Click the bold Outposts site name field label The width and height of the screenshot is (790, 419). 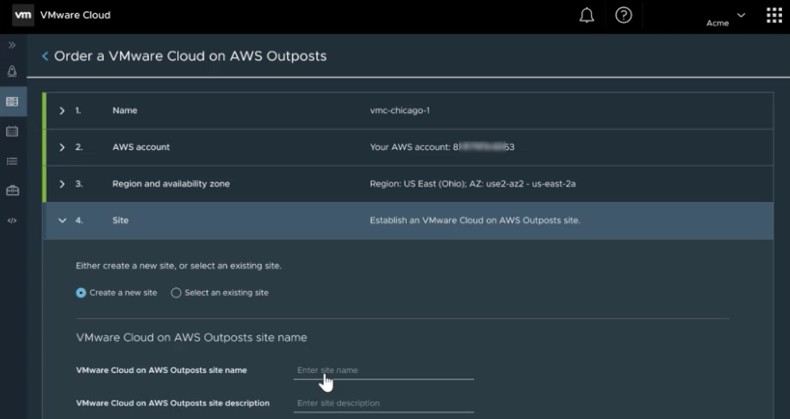pyautogui.click(x=161, y=370)
